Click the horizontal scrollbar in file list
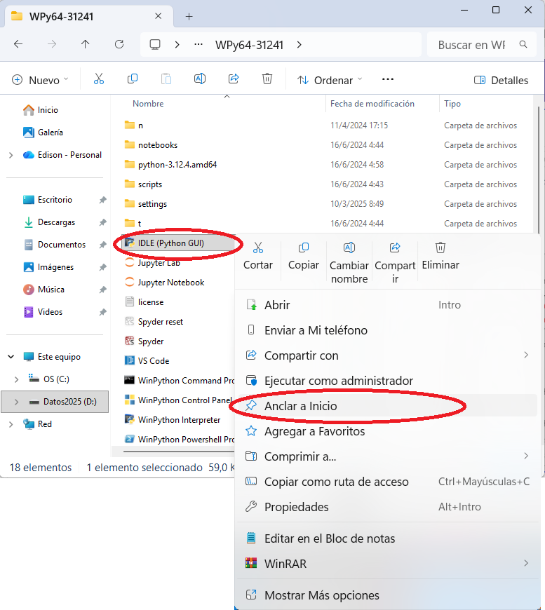Viewport: 545px width, 610px height. point(179,452)
